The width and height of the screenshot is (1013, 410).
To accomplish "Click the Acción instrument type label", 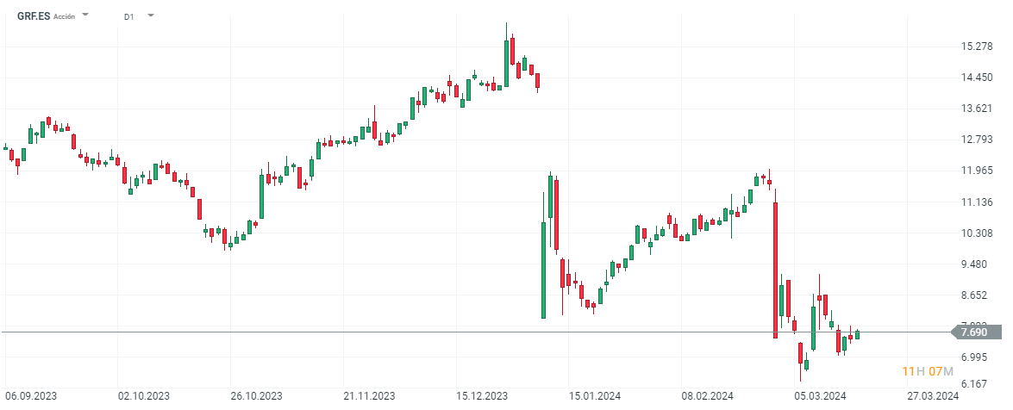I will [65, 16].
